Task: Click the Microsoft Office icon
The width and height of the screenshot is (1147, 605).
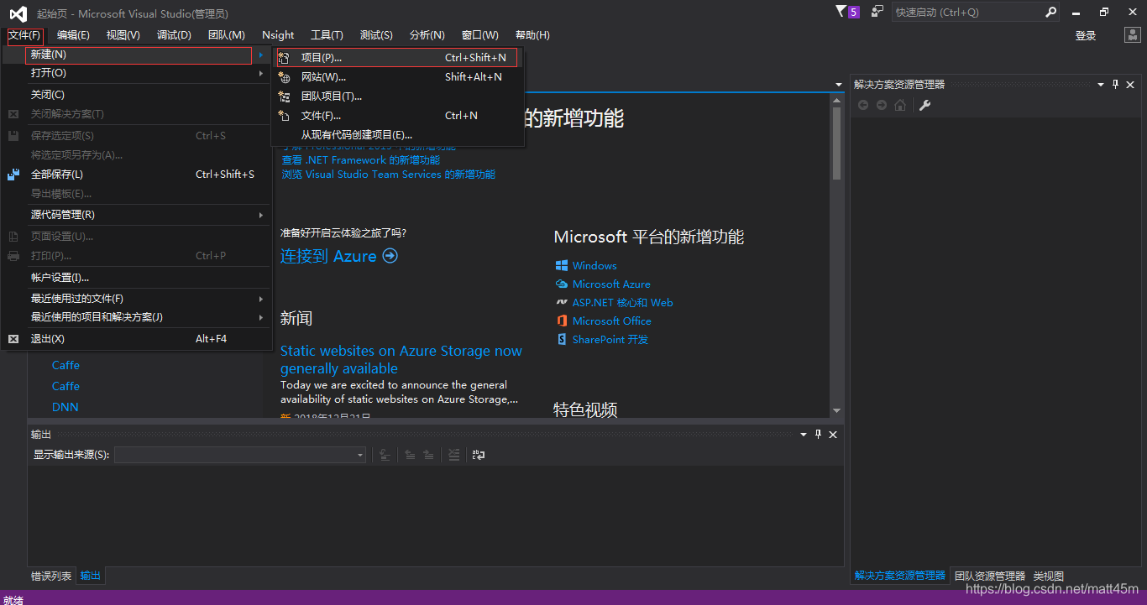Action: coord(562,321)
